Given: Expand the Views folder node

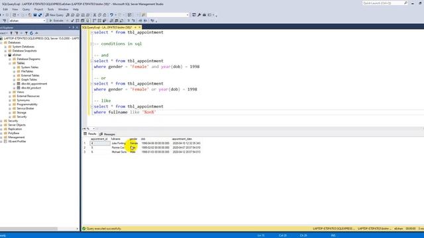Looking at the screenshot, I should coord(10,92).
